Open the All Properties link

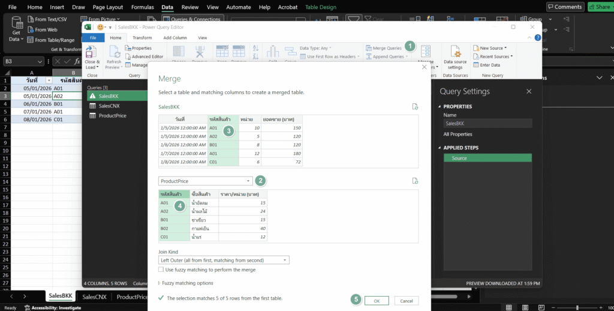coord(458,134)
